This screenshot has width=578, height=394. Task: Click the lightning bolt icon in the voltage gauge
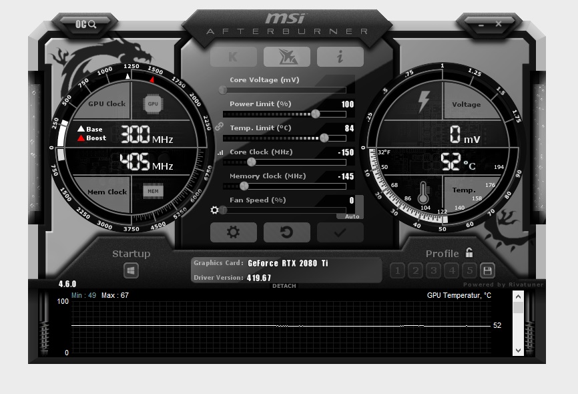coord(424,102)
